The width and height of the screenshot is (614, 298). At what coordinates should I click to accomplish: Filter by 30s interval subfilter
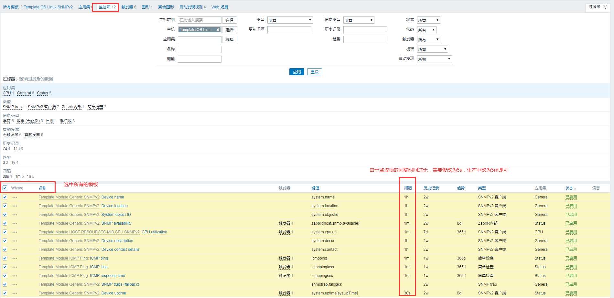tap(6, 176)
